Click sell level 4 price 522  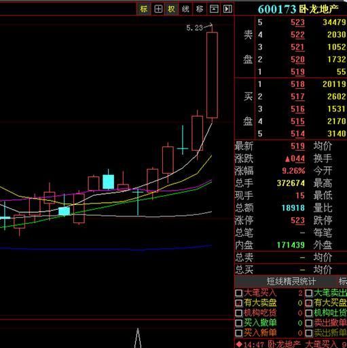(x=297, y=35)
